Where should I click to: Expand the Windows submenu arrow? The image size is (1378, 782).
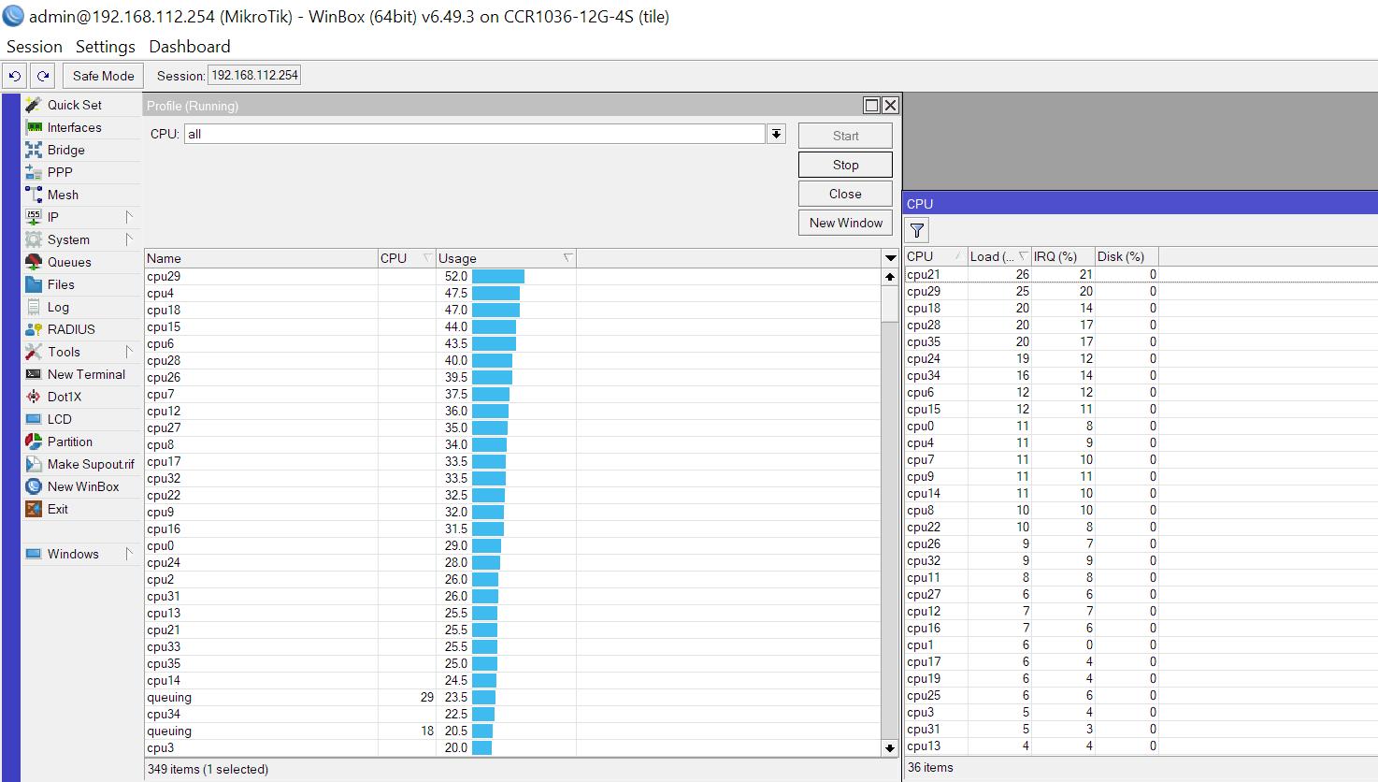click(x=129, y=554)
